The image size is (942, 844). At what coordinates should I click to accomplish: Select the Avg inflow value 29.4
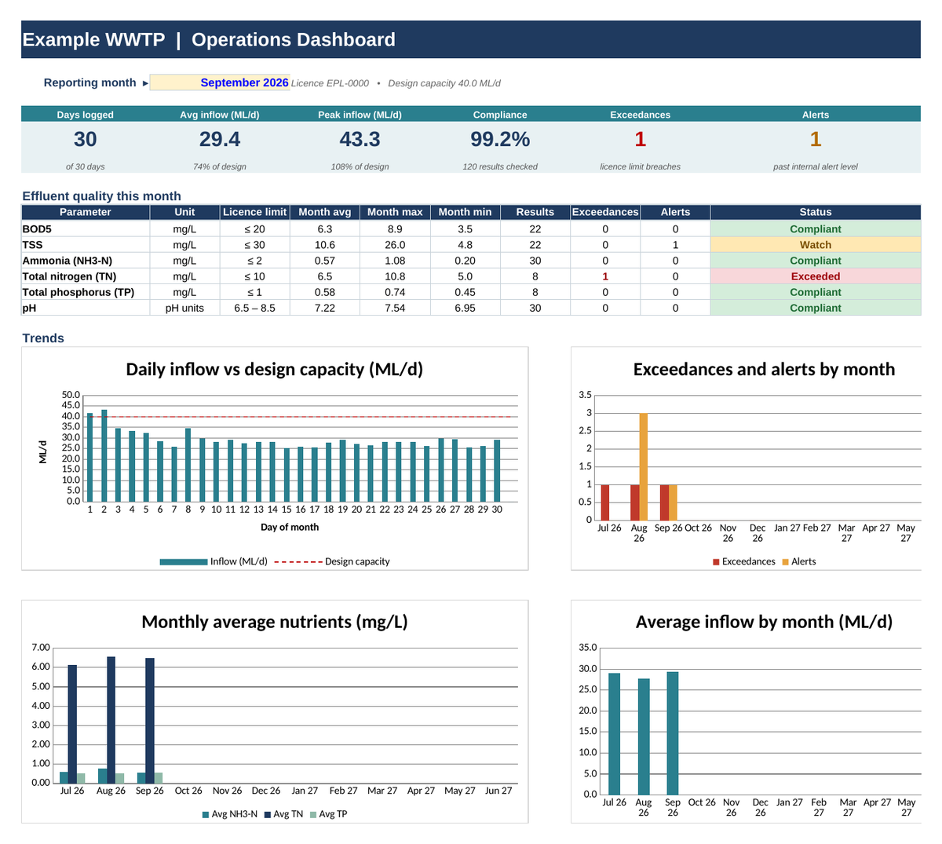tap(220, 139)
